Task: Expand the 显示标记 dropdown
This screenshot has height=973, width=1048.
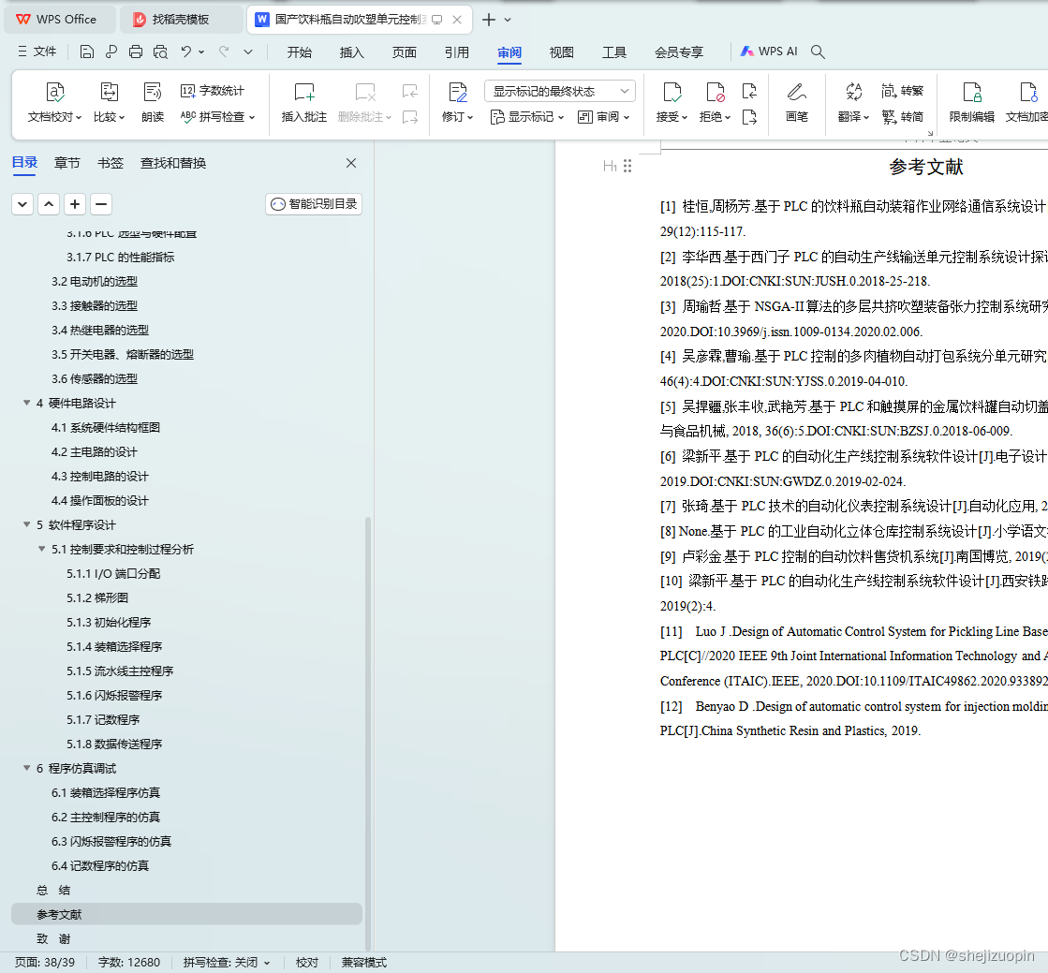Action: pyautogui.click(x=527, y=117)
